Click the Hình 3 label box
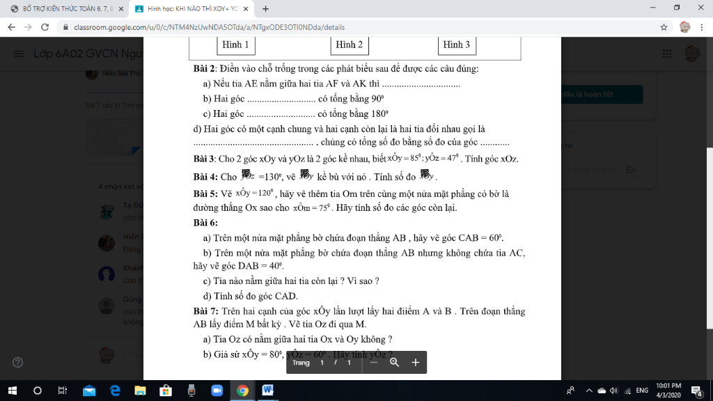This screenshot has width=713, height=401. point(457,45)
